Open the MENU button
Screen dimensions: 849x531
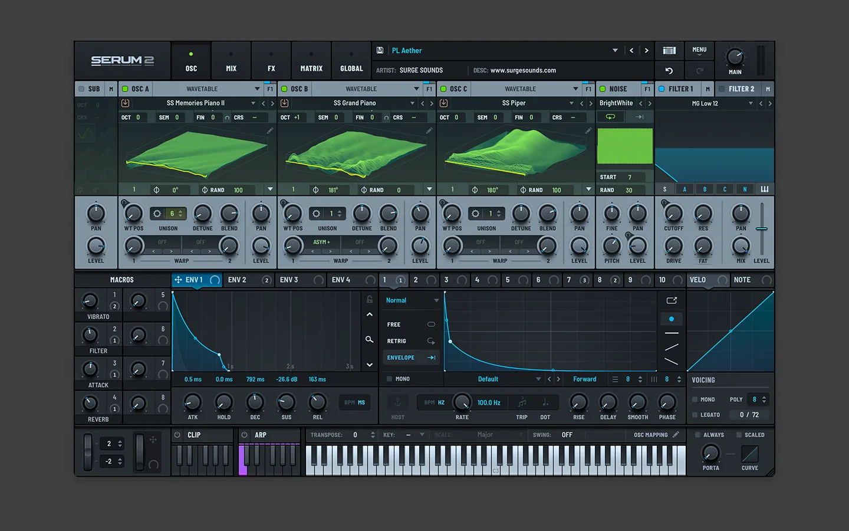699,51
